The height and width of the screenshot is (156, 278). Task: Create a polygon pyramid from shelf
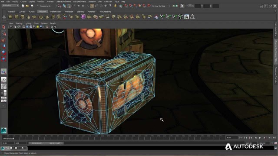point(47,17)
